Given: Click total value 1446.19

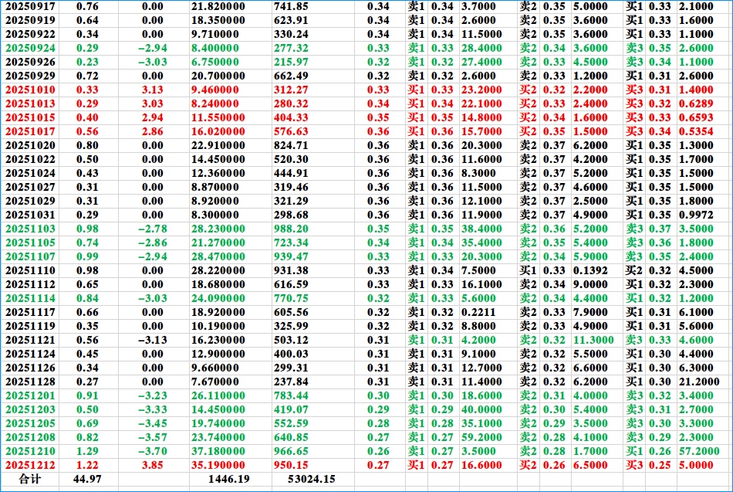Looking at the screenshot, I should [x=228, y=480].
